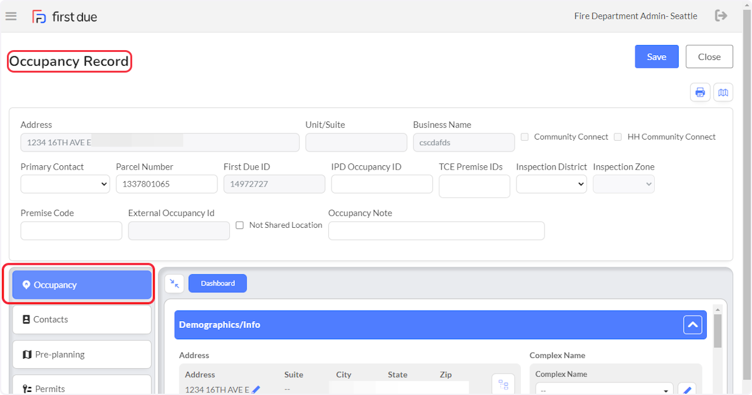Viewport: 752px width, 395px height.
Task: Print the occupancy record
Action: [700, 93]
